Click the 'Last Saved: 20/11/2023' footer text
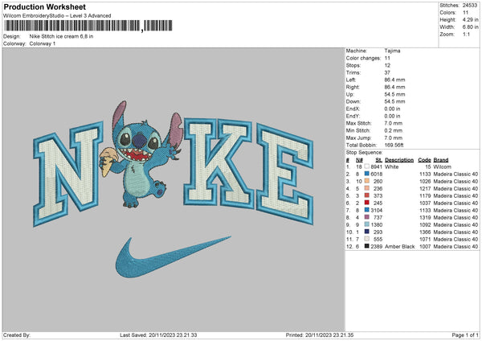The image size is (482, 341). tap(158, 335)
